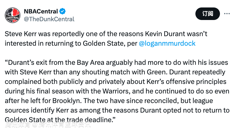
Task: Click the @TheDunkCentral handle
Action: click(x=49, y=19)
